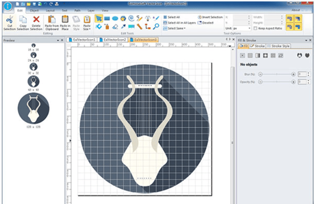Click Paste from Clipboard
The height and width of the screenshot is (204, 315).
pyautogui.click(x=52, y=23)
